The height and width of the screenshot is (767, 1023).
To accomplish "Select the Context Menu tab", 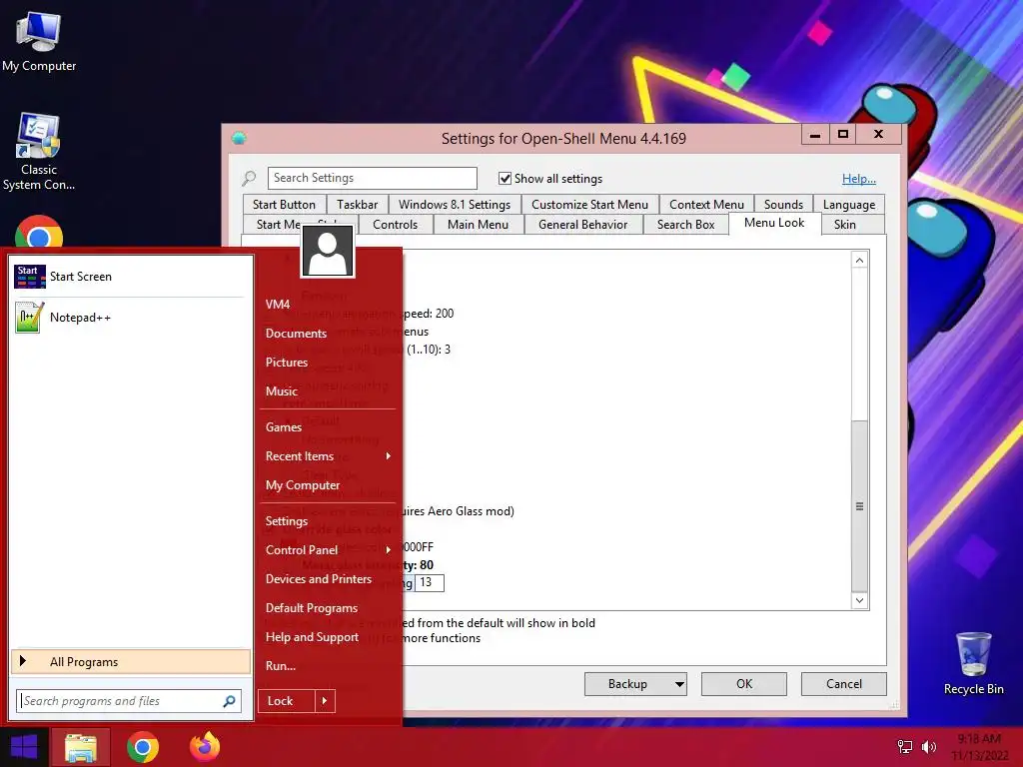I will (706, 205).
